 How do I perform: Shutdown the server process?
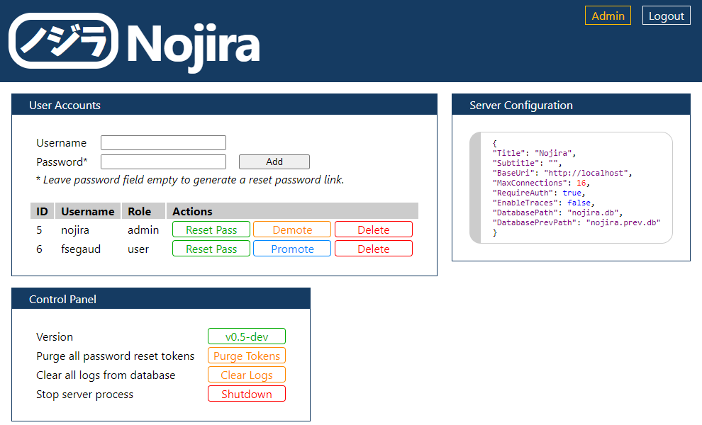247,394
